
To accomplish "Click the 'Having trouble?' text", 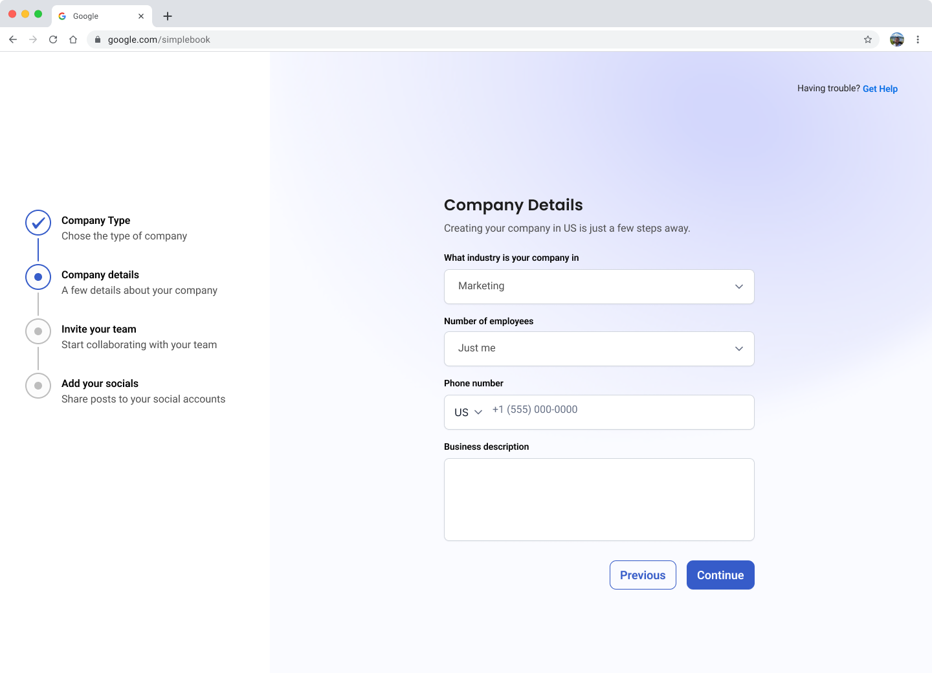I will [828, 89].
